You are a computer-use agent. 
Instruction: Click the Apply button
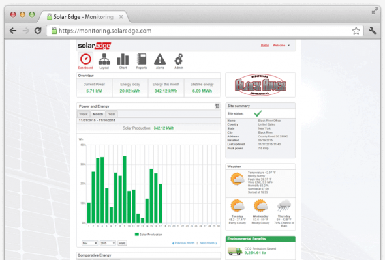122,243
